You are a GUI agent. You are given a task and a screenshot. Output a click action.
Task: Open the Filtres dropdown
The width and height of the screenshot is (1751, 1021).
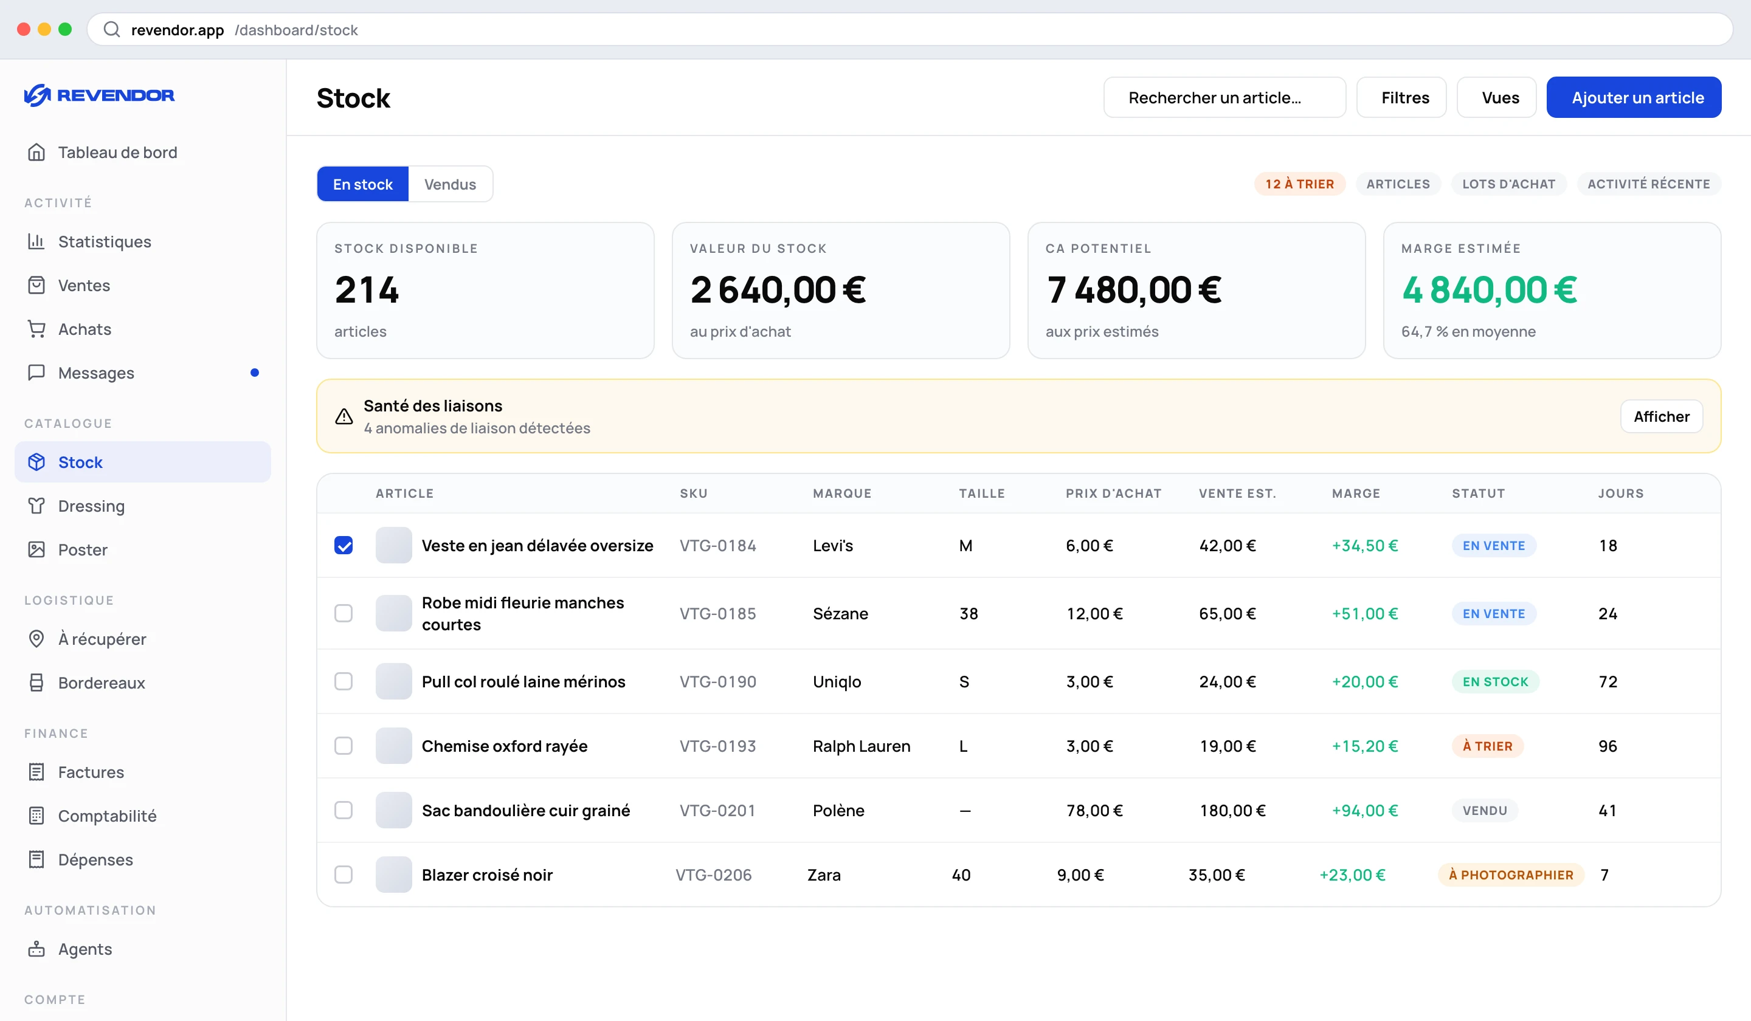1401,97
